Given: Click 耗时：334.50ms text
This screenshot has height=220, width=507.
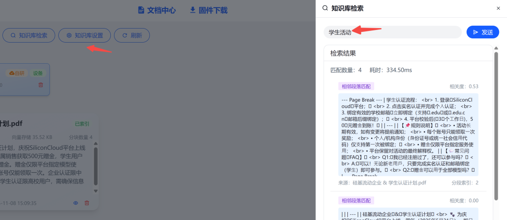Looking at the screenshot, I should (391, 70).
